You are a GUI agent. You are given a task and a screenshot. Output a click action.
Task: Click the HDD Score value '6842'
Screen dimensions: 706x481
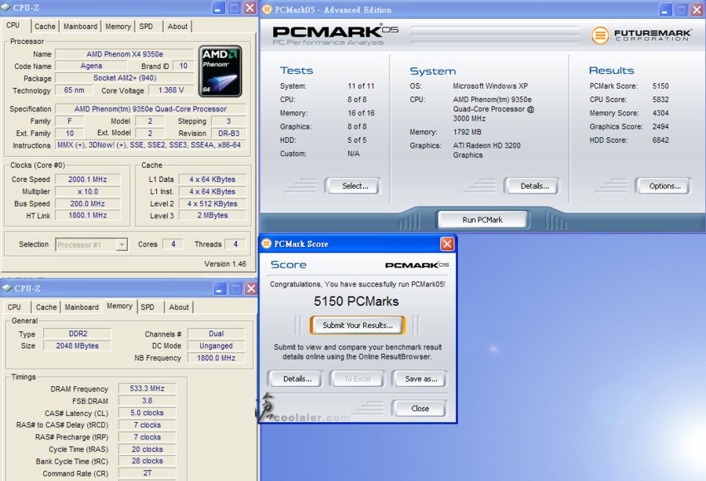661,140
